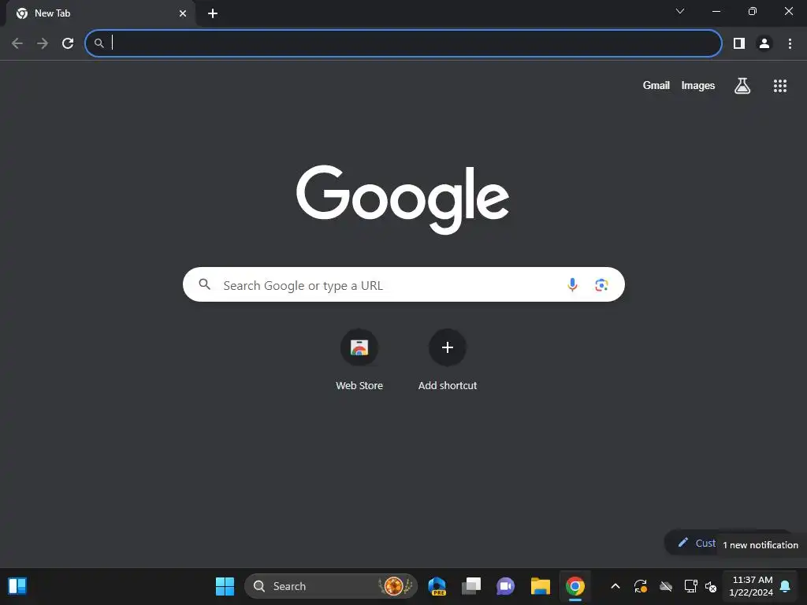Image resolution: width=807 pixels, height=605 pixels.
Task: Open the Chrome side panel
Action: click(x=739, y=43)
